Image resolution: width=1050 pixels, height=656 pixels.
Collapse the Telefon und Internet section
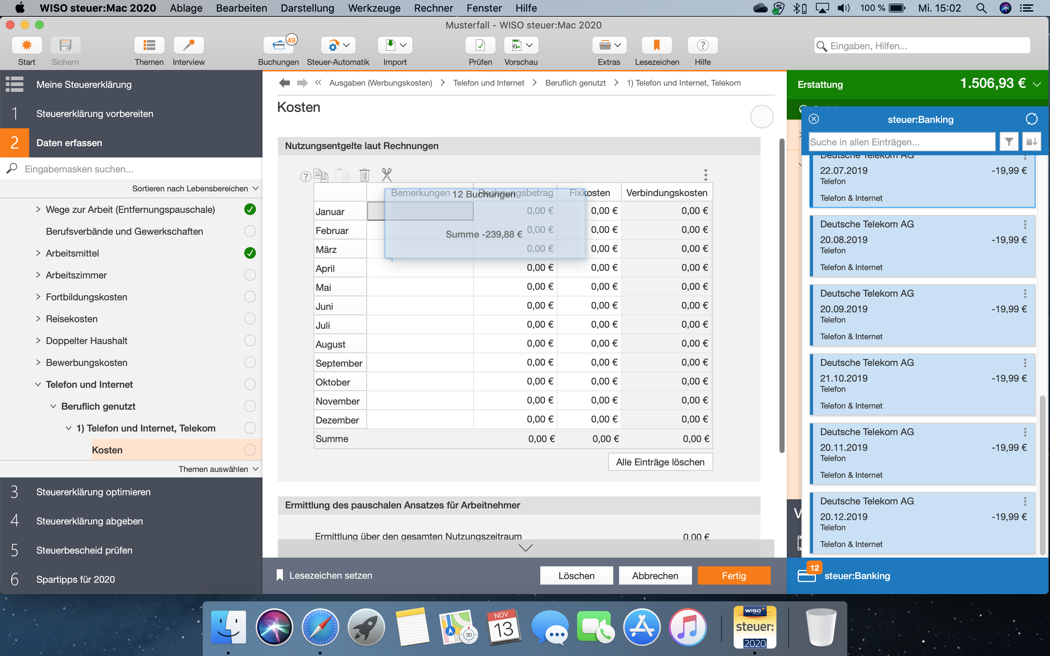pyautogui.click(x=38, y=384)
